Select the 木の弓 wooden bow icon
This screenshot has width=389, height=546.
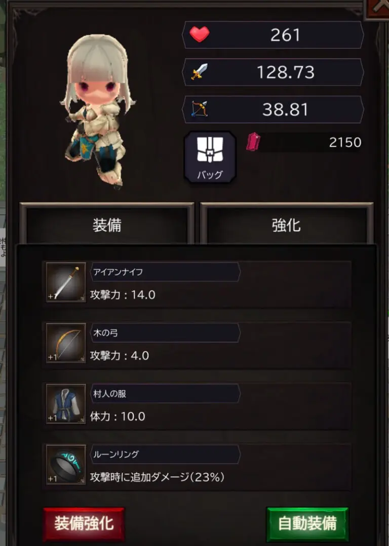[x=66, y=343]
